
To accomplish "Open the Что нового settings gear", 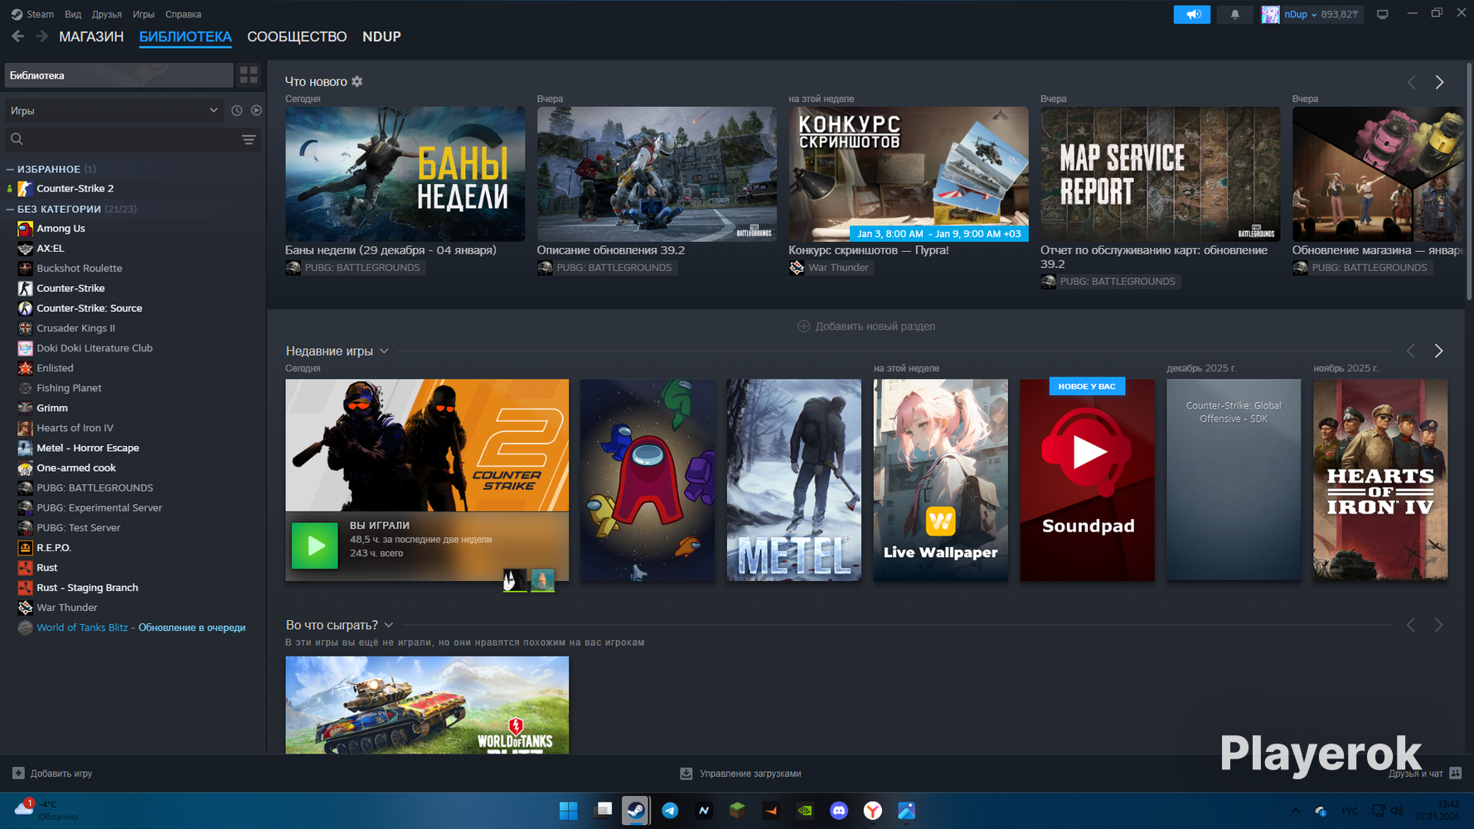I will pyautogui.click(x=357, y=81).
